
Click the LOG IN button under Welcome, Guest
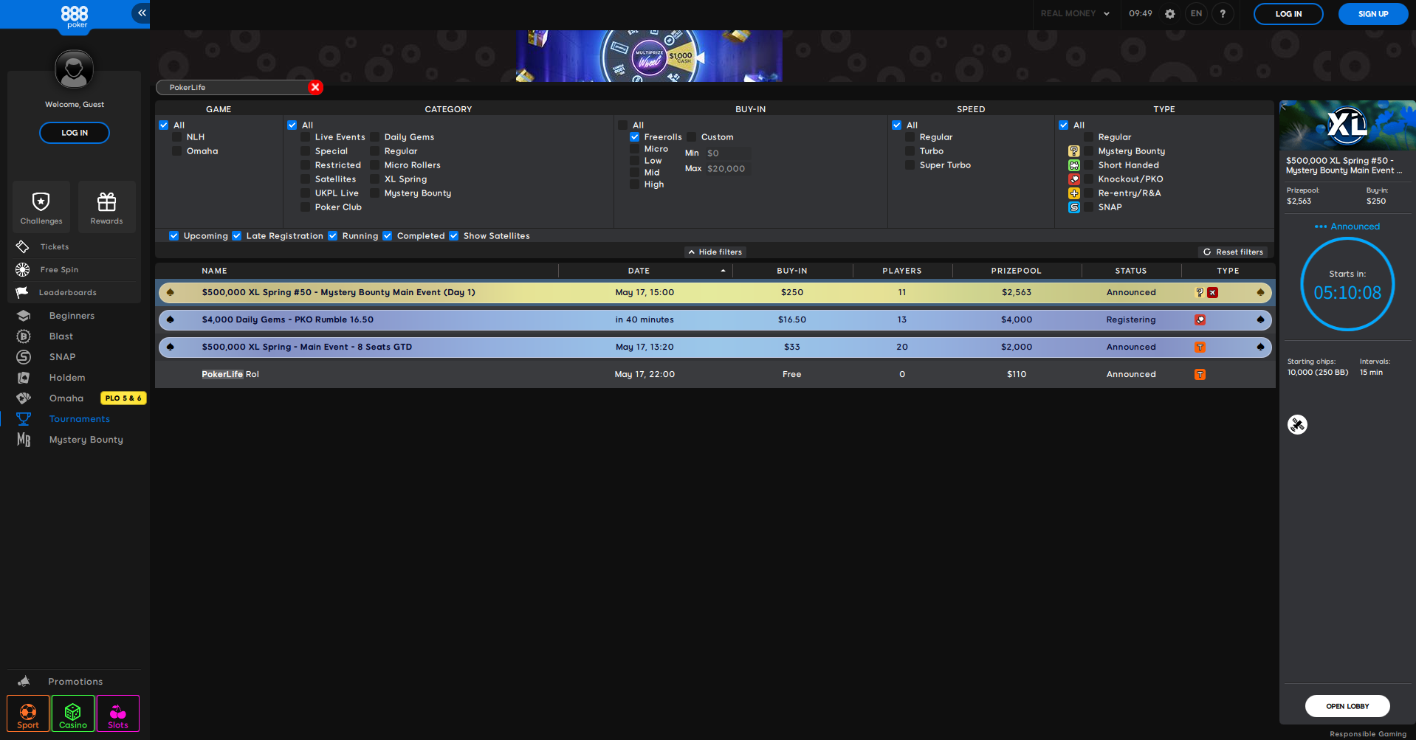click(75, 133)
